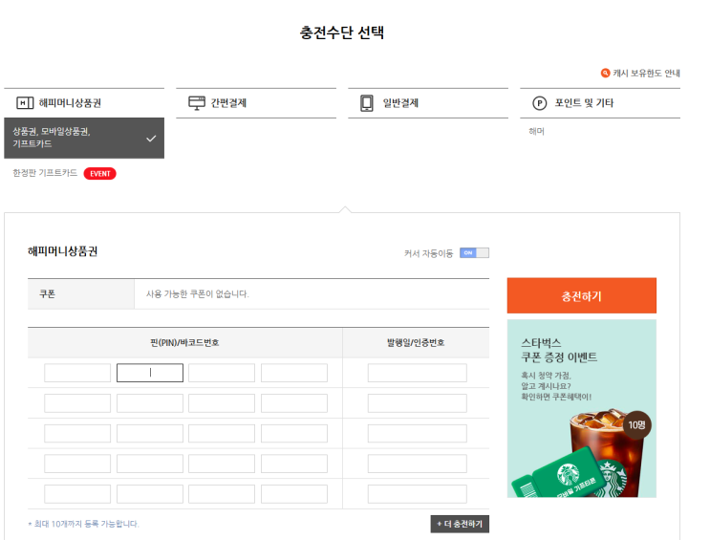The width and height of the screenshot is (710, 540).
Task: Click the 포인트 및 기타 P icon
Action: [x=539, y=103]
